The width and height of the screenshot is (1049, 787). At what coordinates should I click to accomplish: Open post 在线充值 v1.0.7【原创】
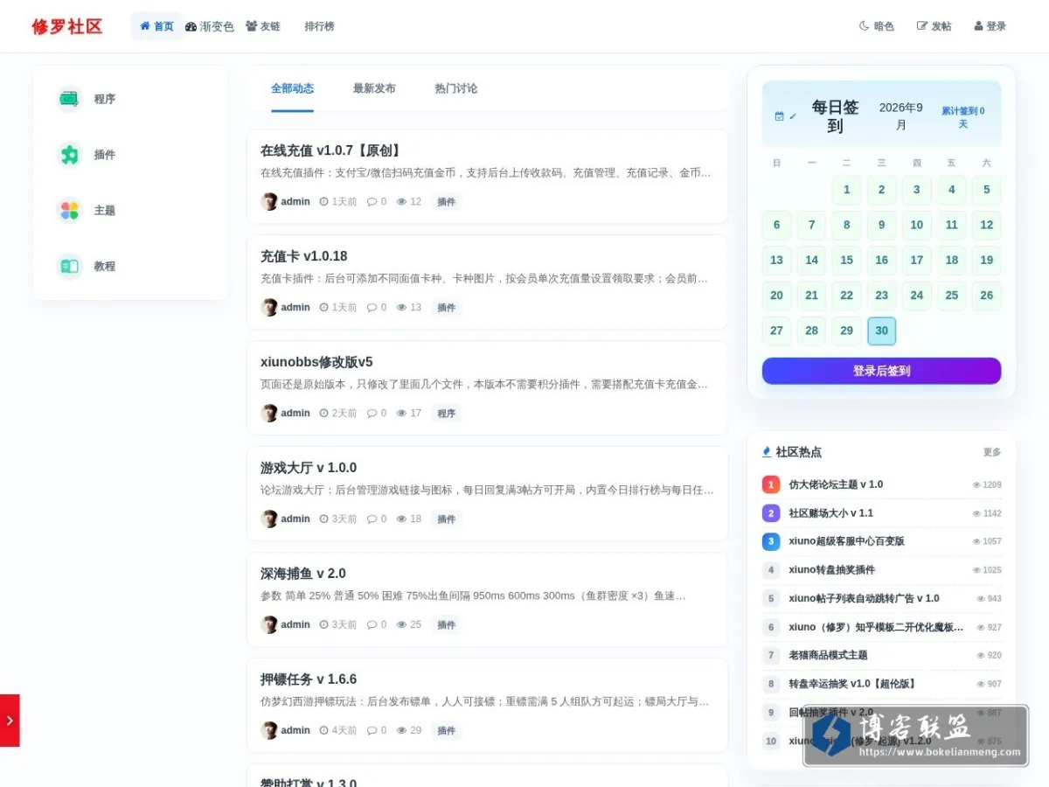tap(330, 150)
